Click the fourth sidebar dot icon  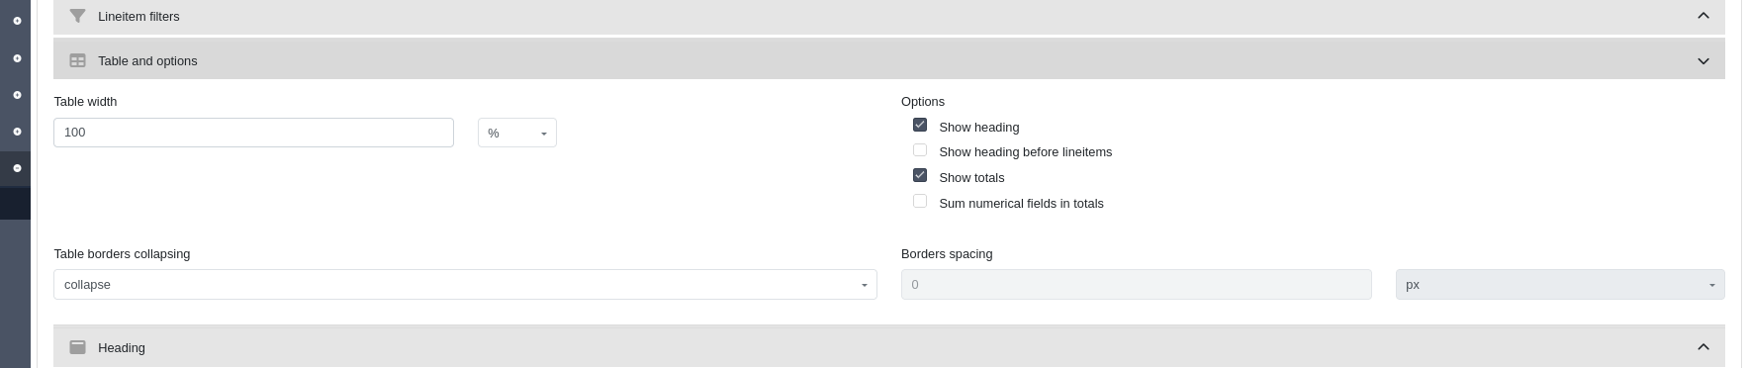(x=17, y=132)
